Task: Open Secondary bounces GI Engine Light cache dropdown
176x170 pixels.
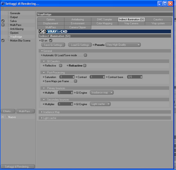Action: (x=100, y=104)
